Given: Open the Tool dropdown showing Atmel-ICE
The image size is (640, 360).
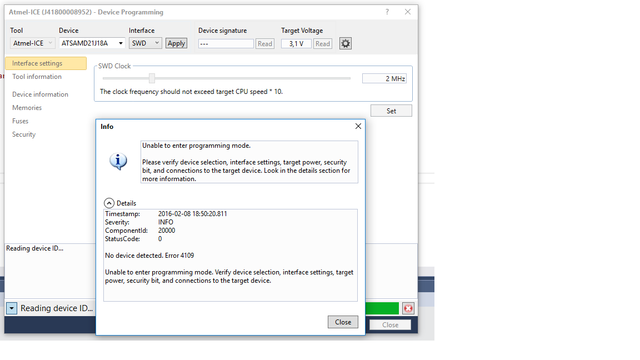Looking at the screenshot, I should pyautogui.click(x=32, y=43).
